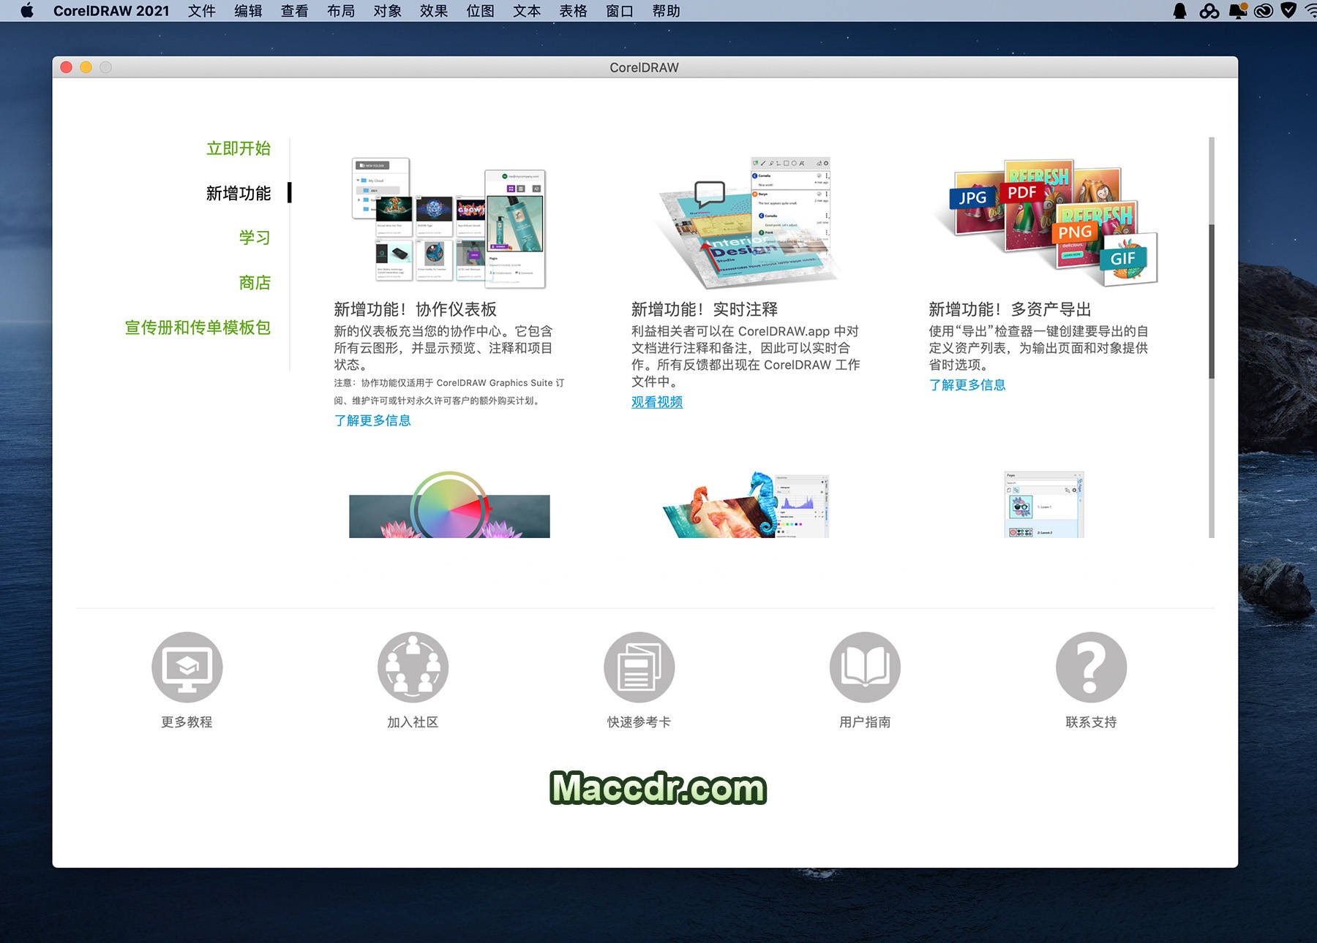
Task: Open the 对象 menu
Action: [x=387, y=11]
